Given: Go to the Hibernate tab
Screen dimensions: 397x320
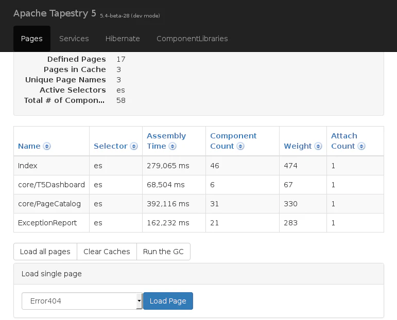Looking at the screenshot, I should [123, 39].
